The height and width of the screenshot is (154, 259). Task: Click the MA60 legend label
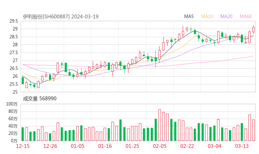coord(246,16)
